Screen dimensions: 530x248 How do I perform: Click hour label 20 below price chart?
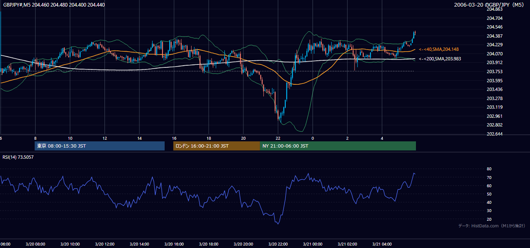point(243,138)
